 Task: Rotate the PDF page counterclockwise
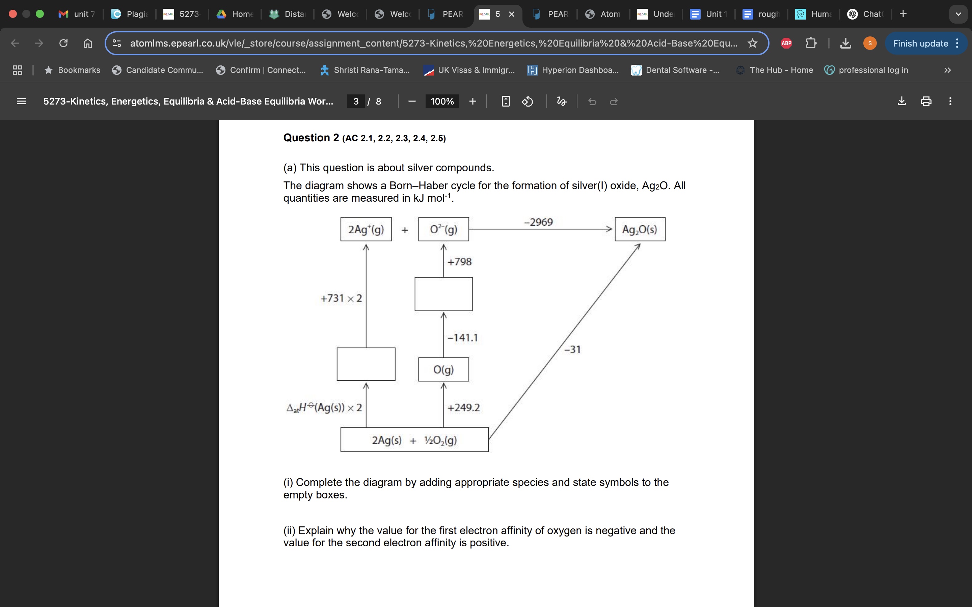click(x=527, y=101)
